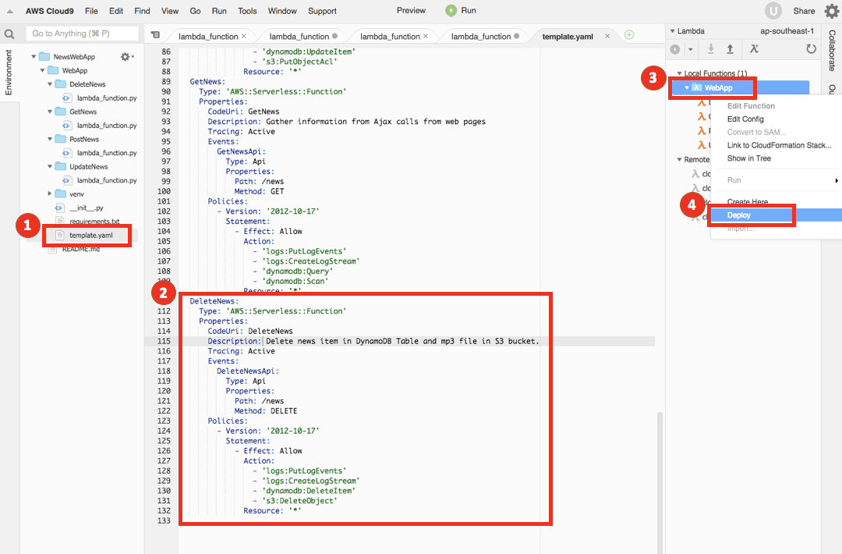Open the Find menu
This screenshot has width=842, height=554.
143,11
